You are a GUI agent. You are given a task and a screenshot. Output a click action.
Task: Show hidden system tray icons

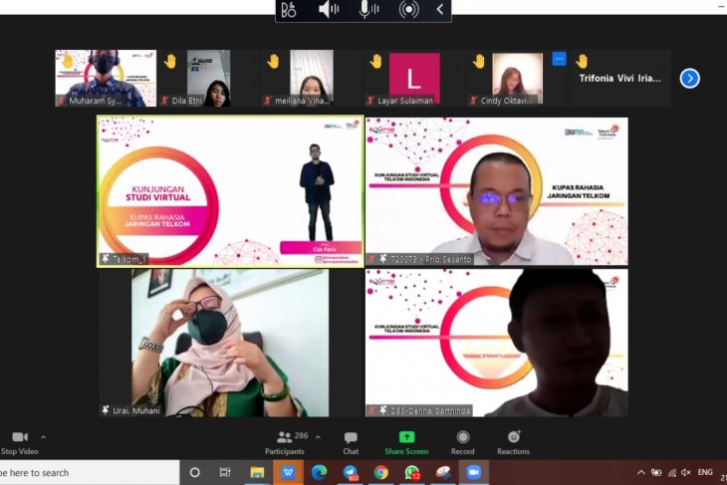(x=640, y=472)
